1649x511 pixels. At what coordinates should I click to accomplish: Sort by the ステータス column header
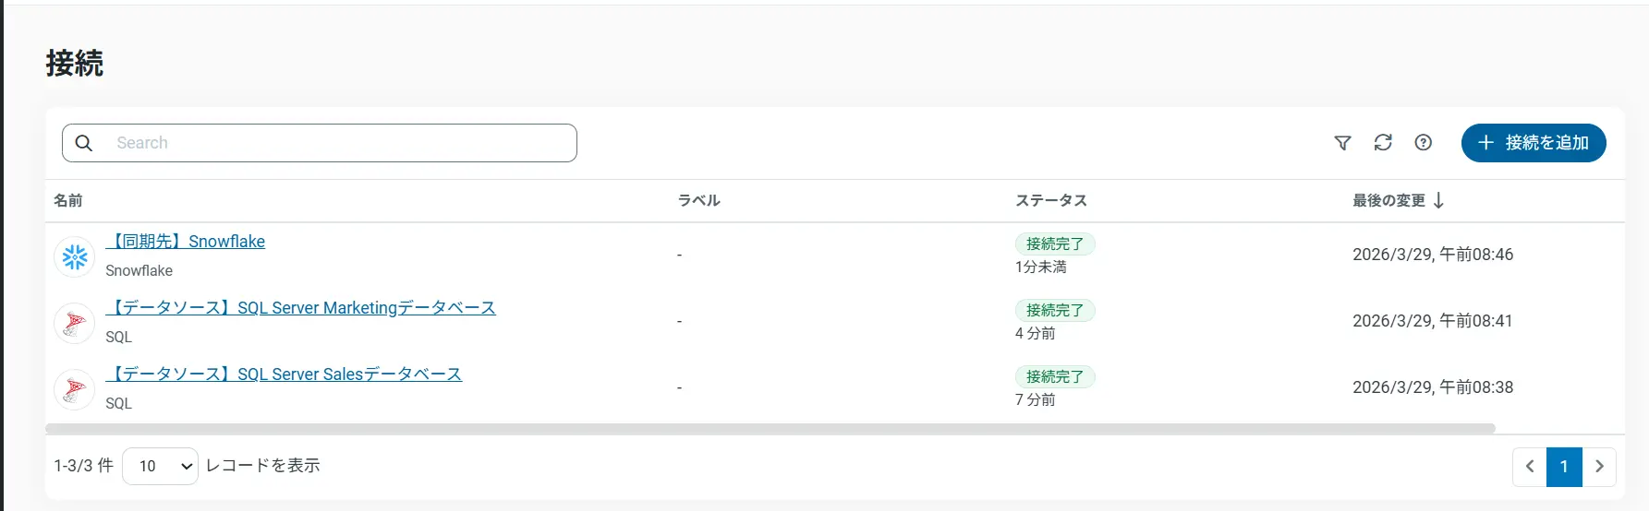[1051, 201]
